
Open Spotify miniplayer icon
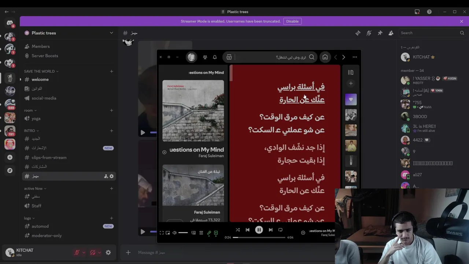[168, 233]
